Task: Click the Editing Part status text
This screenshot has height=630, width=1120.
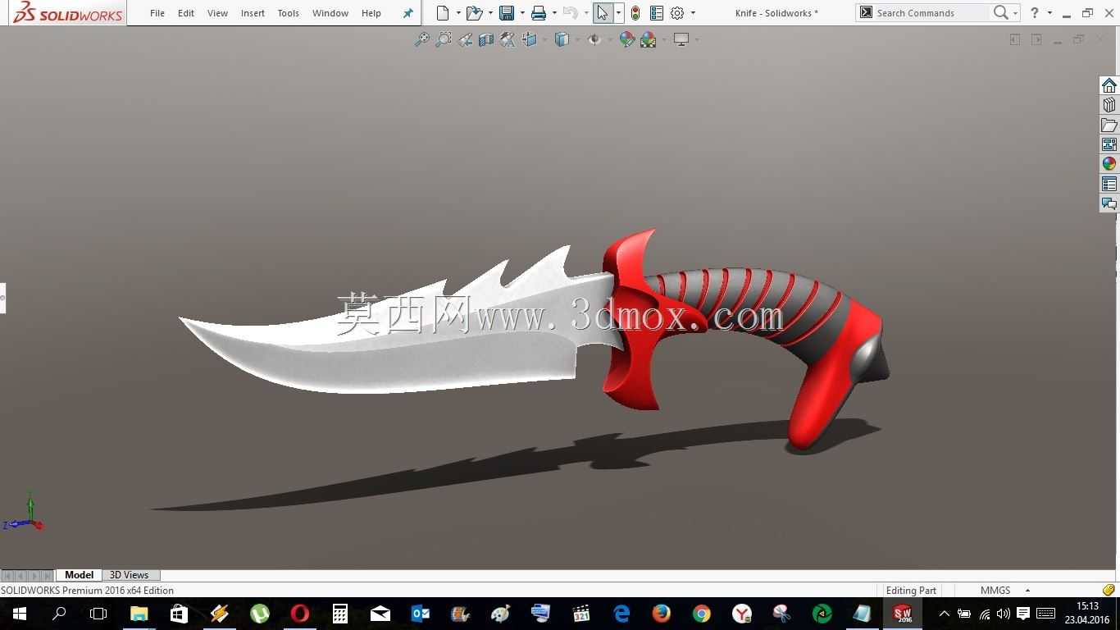Action: [911, 591]
